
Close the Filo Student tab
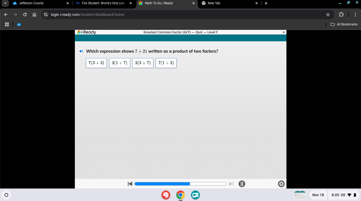tap(131, 3)
